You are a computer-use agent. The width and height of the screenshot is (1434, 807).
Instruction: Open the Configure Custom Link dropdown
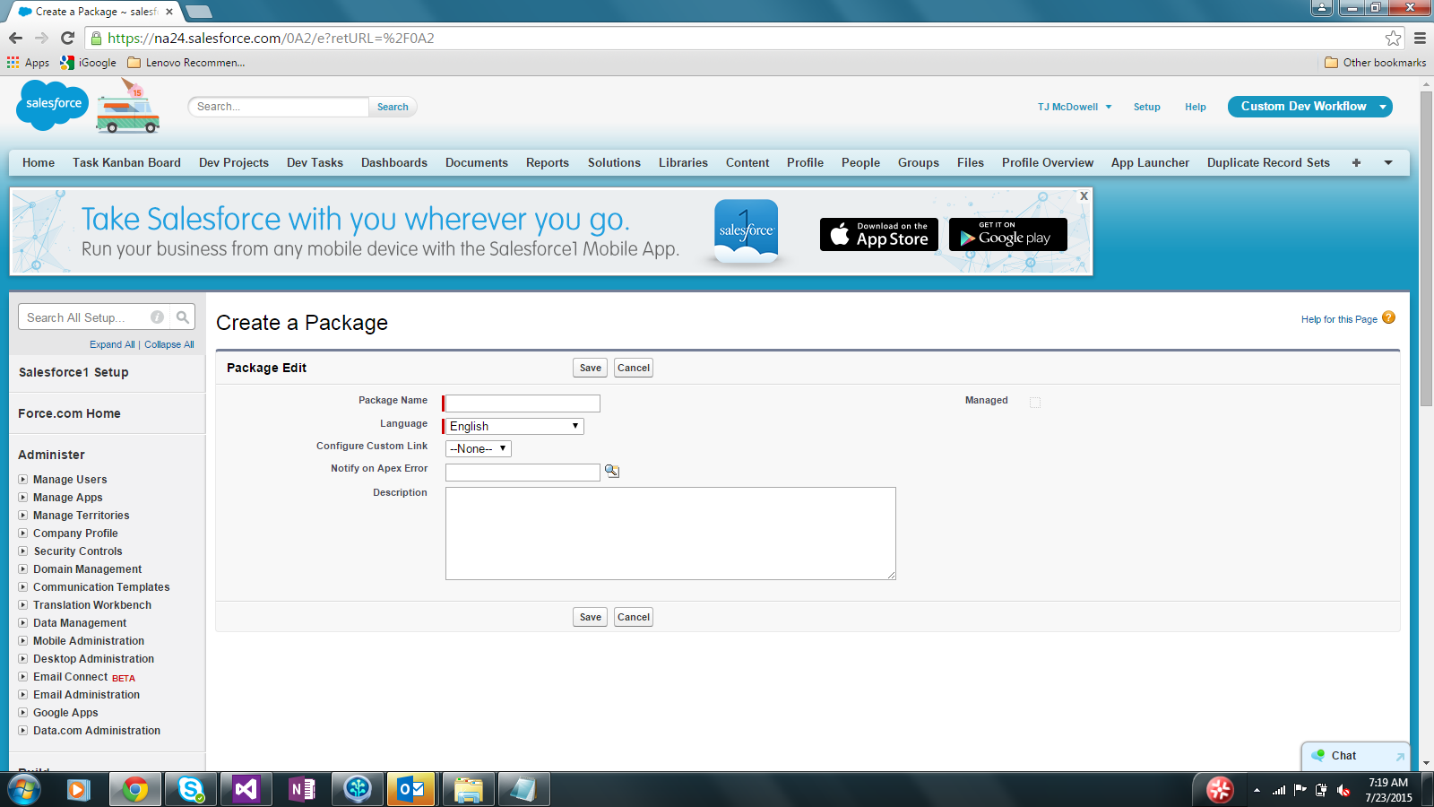point(479,448)
